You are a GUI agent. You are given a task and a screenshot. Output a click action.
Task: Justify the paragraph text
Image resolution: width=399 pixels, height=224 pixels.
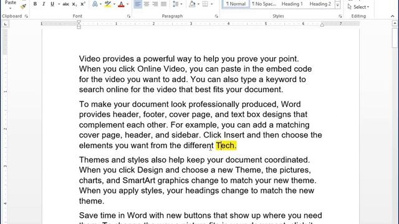click(x=163, y=4)
